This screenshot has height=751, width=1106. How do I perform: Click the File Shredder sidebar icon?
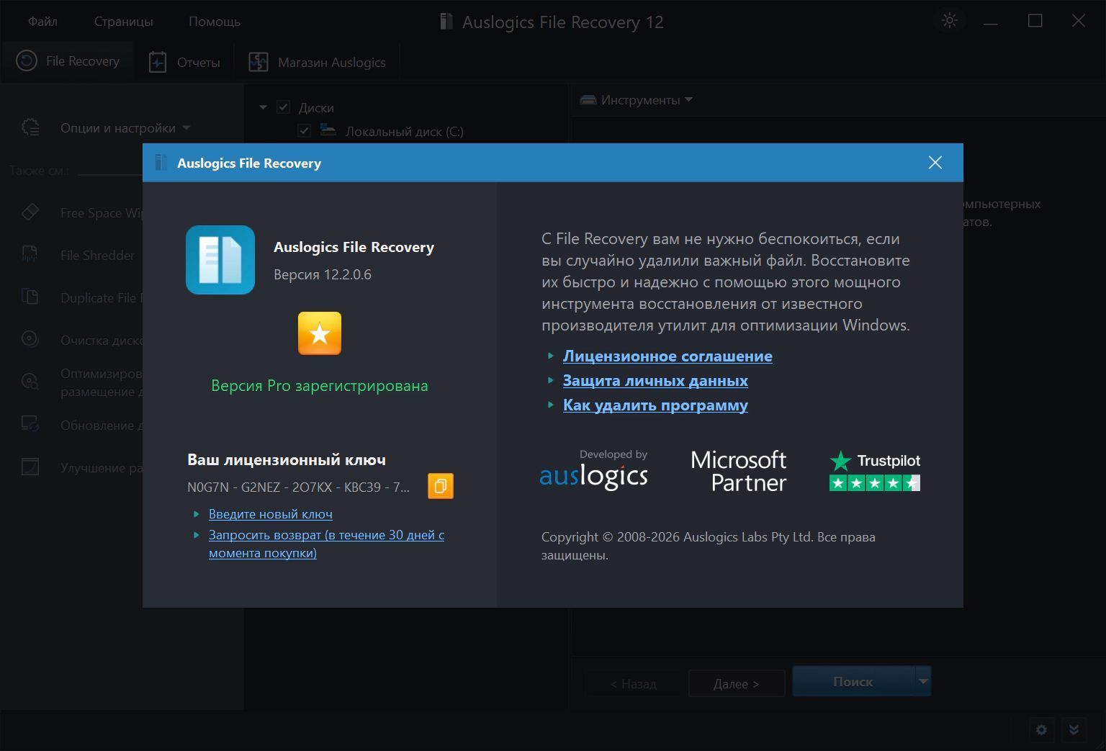tap(30, 255)
